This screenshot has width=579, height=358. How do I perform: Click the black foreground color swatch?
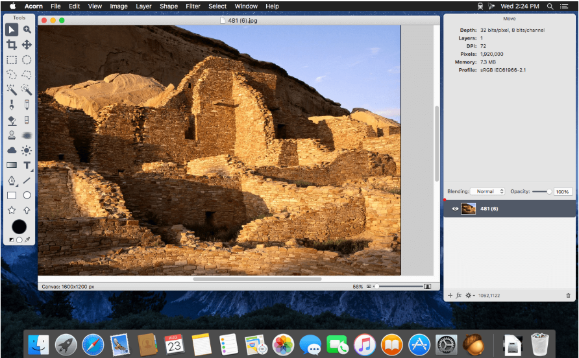[19, 226]
